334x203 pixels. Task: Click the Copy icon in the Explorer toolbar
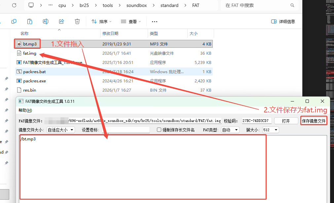pos(14,21)
